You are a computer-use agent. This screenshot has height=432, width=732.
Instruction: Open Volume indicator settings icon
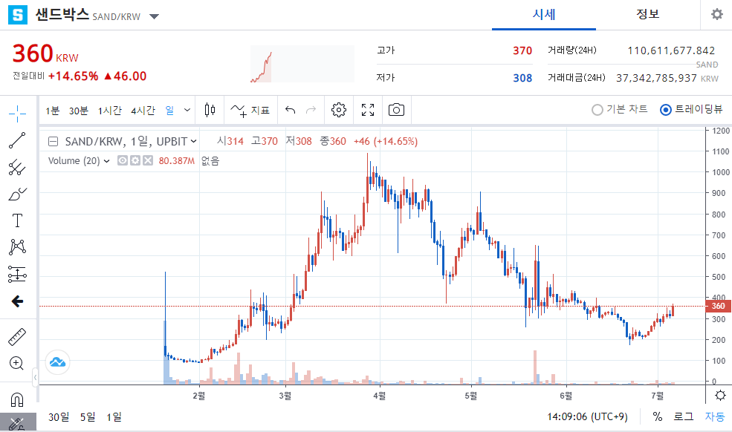[x=135, y=160]
